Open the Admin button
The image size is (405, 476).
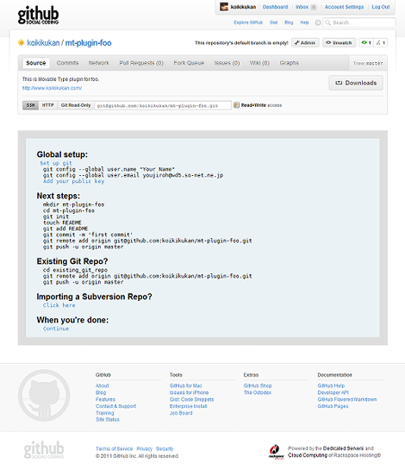(x=305, y=43)
